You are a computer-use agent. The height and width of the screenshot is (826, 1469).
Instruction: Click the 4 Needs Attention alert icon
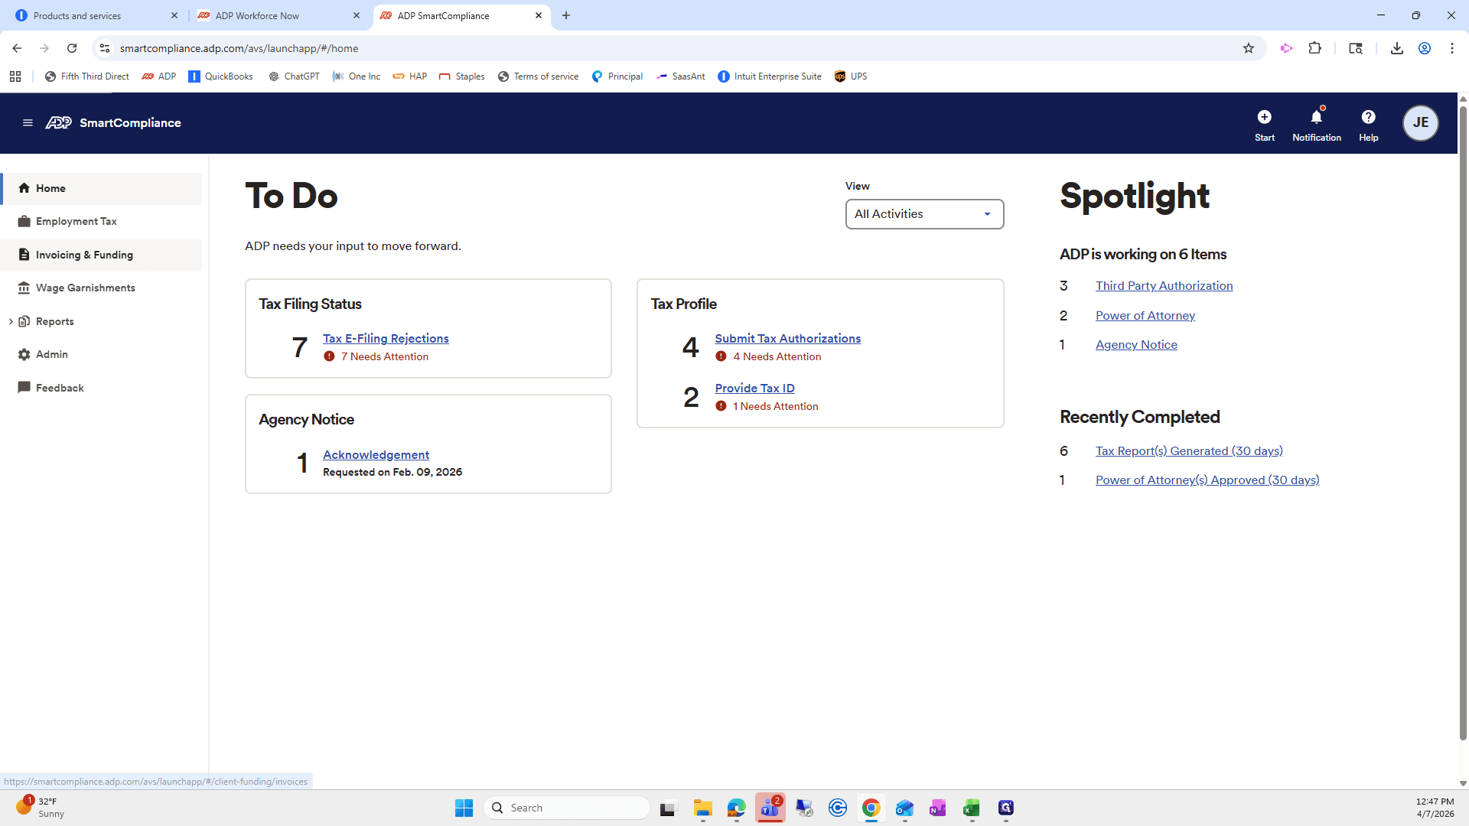tap(721, 356)
